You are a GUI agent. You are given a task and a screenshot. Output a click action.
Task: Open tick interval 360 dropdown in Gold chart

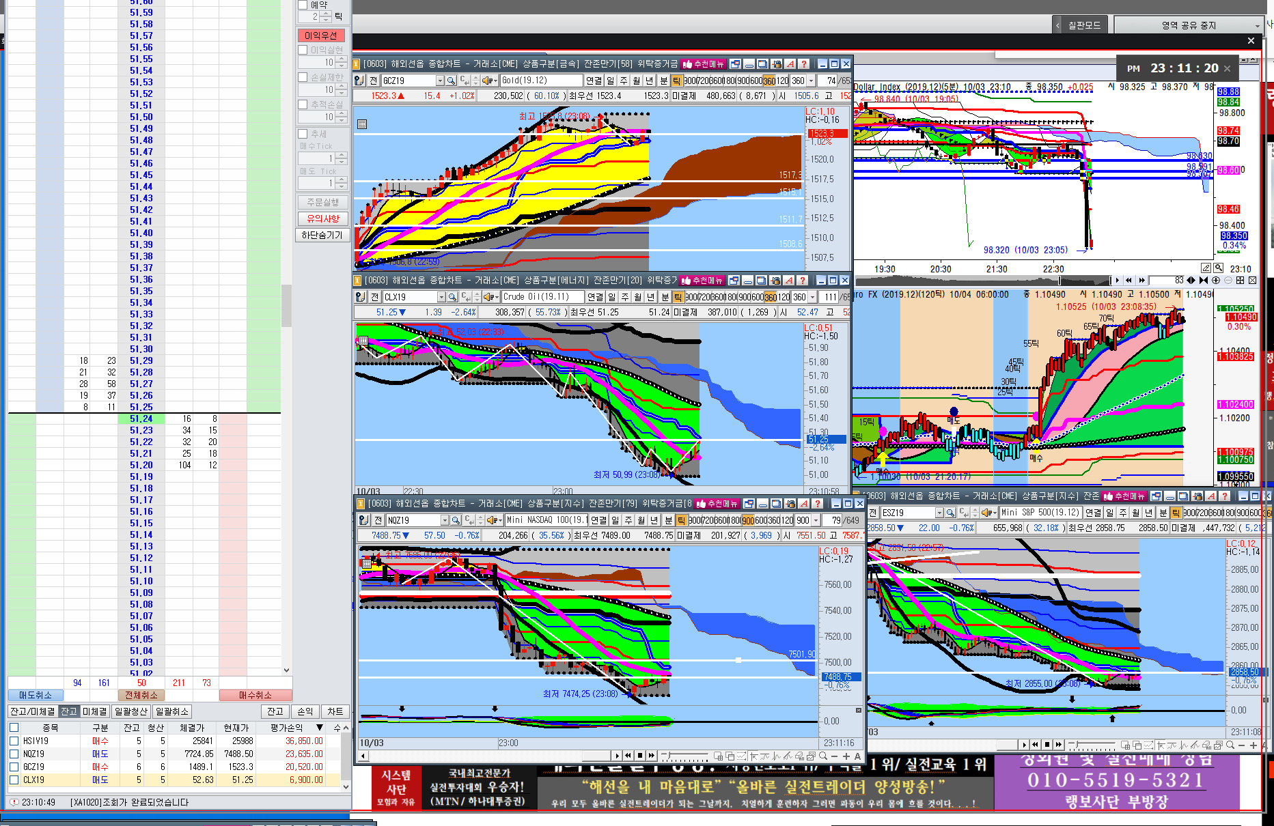(812, 81)
